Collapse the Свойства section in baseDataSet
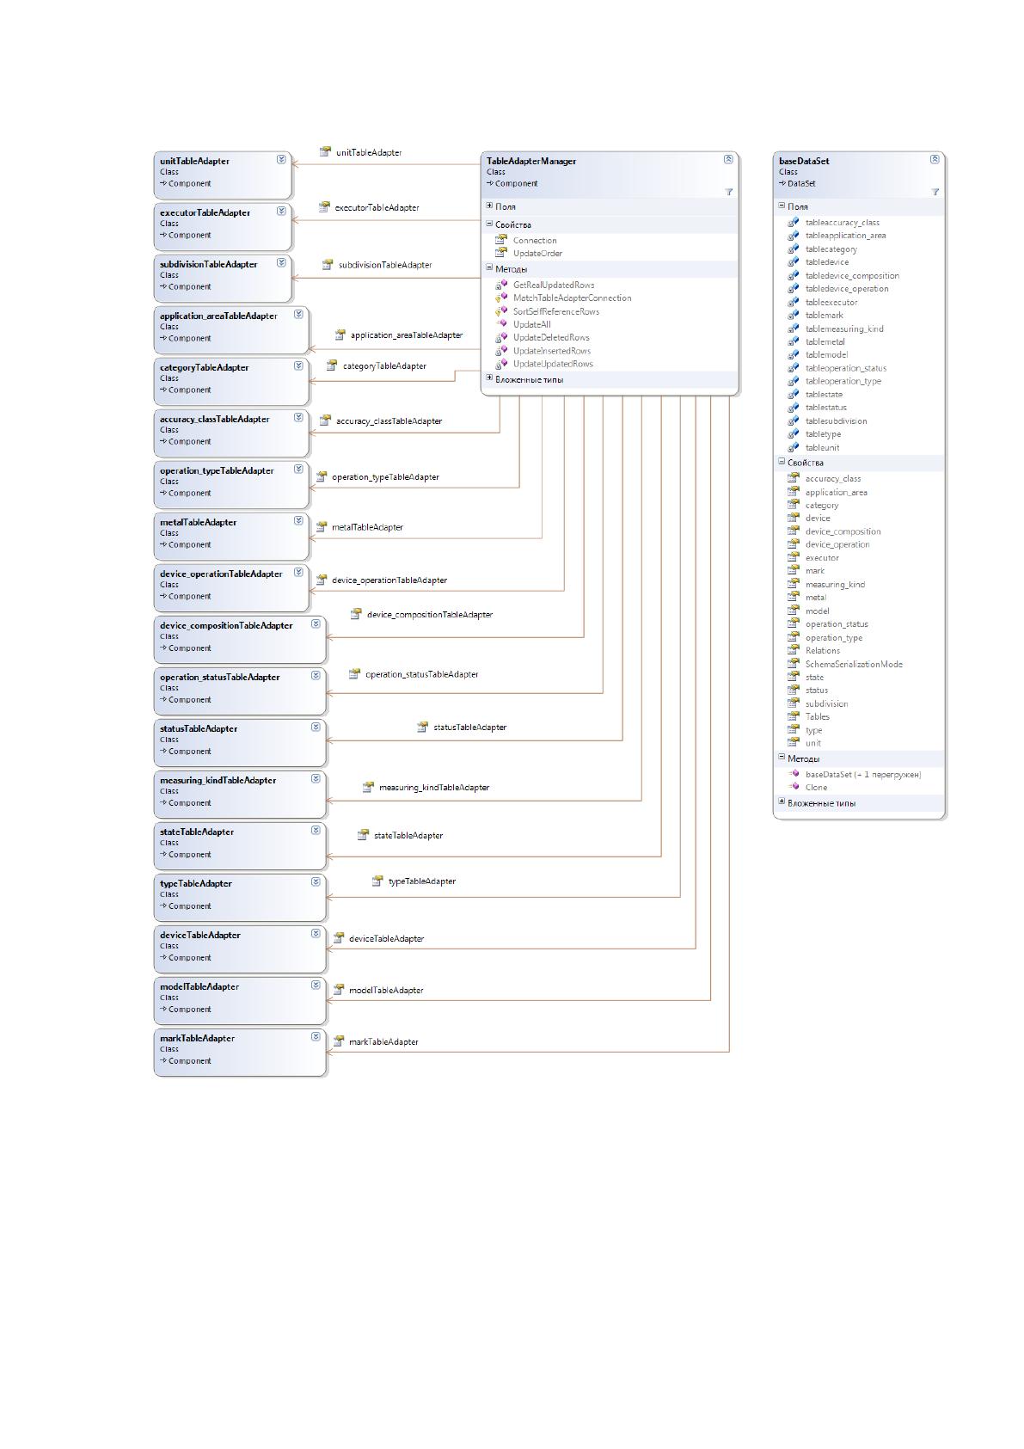This screenshot has height=1449, width=1024. (x=782, y=462)
